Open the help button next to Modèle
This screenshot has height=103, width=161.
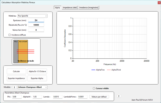(x=14, y=87)
